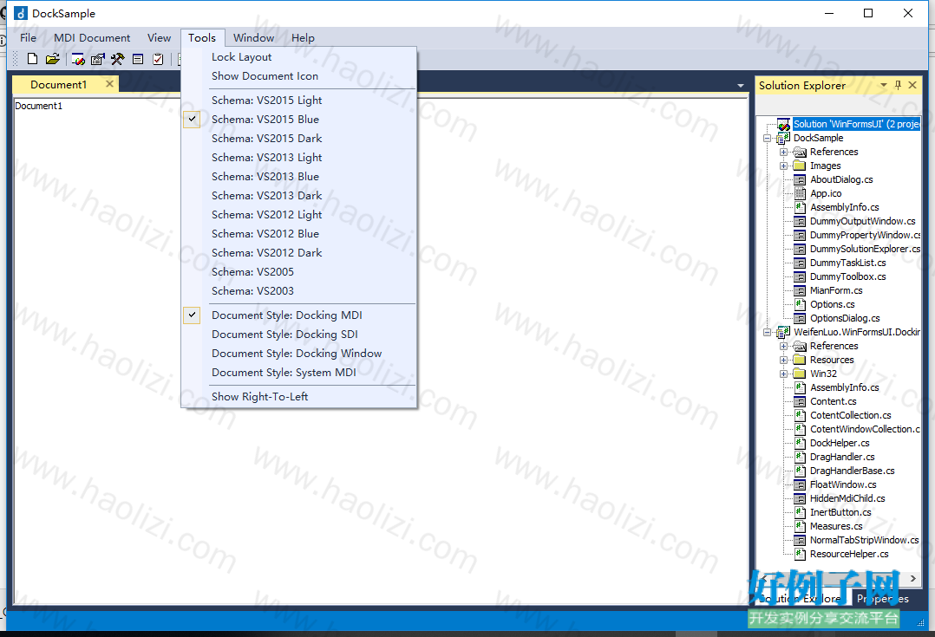Click the App.ico file icon
Screen dimensions: 935x637
click(801, 193)
